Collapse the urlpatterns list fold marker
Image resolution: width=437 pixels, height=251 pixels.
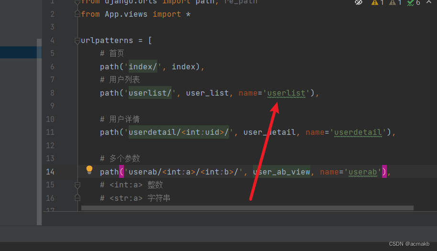[x=77, y=41]
